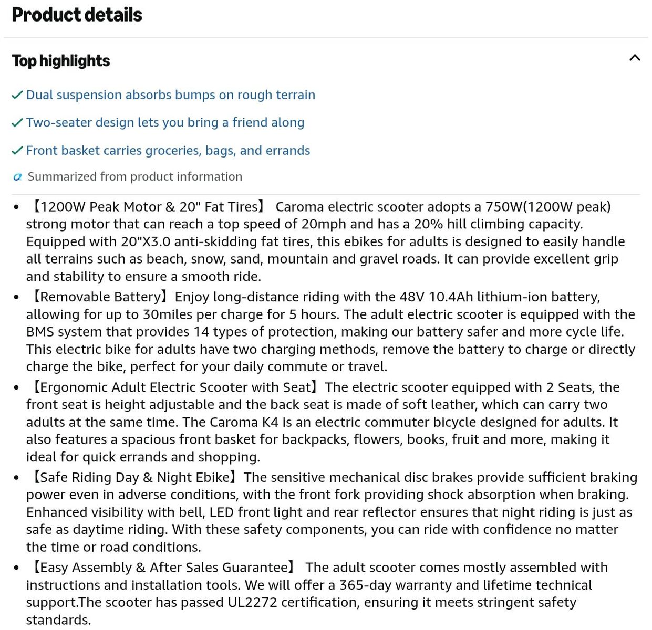Click the Safe Riding Day & Night heading
Viewport: 652px width, 630px height.
tap(133, 477)
